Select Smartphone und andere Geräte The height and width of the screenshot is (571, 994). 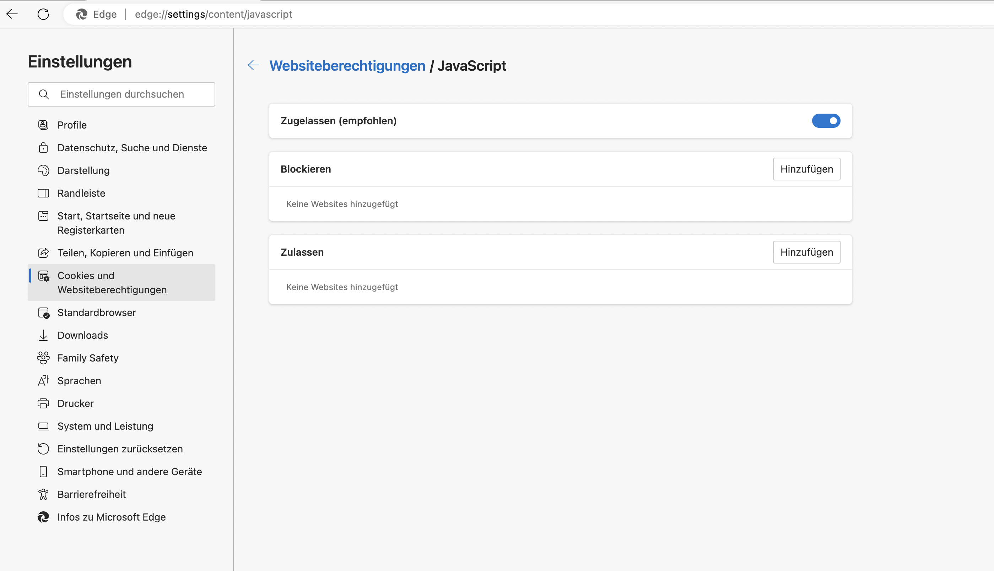tap(121, 472)
